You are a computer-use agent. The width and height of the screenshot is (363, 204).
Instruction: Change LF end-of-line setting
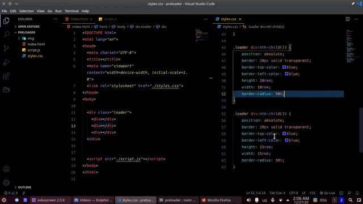click(304, 193)
